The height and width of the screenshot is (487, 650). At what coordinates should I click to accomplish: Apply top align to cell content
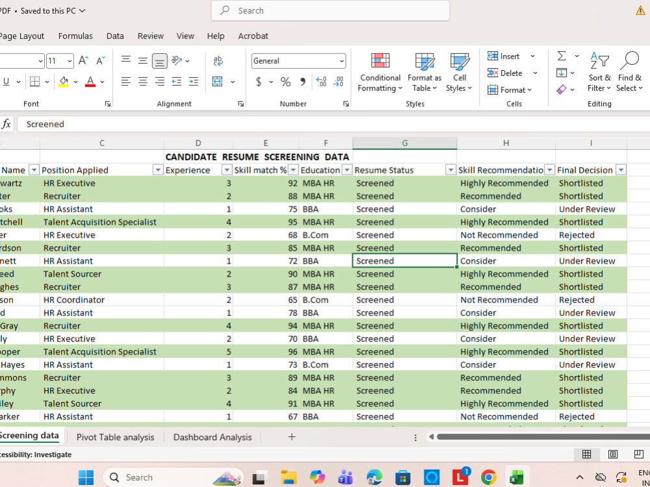126,61
